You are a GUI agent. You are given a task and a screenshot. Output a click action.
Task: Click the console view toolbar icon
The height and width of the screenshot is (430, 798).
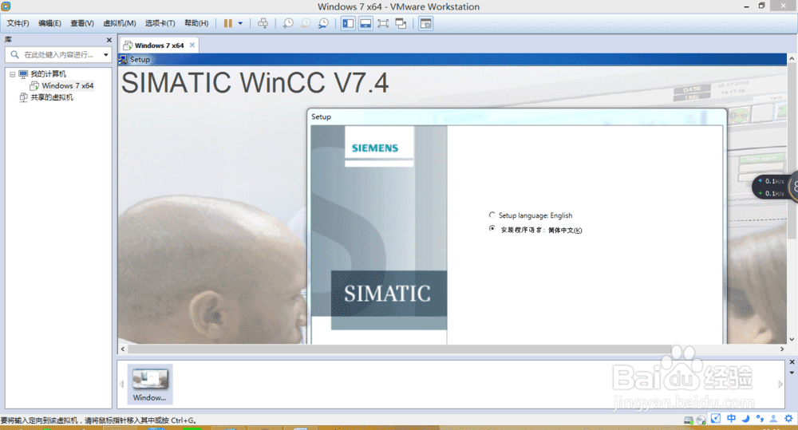[x=425, y=23]
